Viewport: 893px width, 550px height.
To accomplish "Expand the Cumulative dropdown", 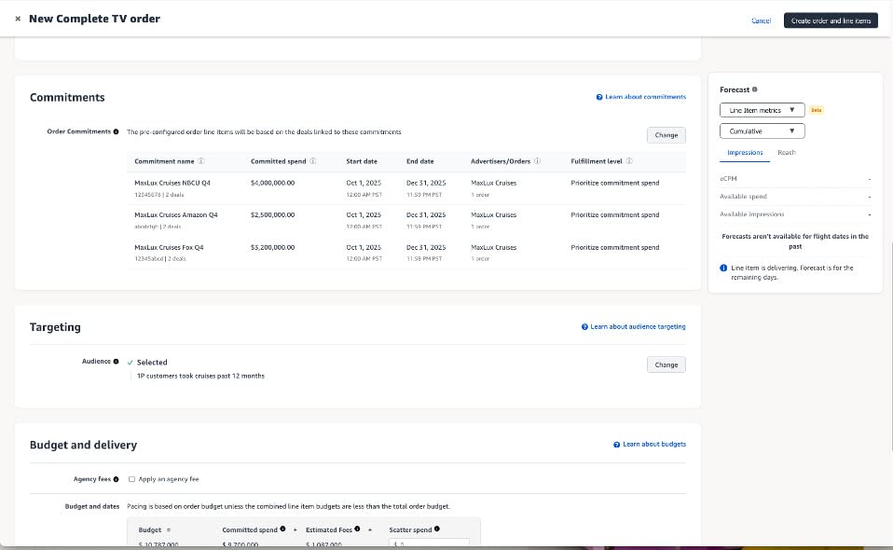I will [762, 131].
